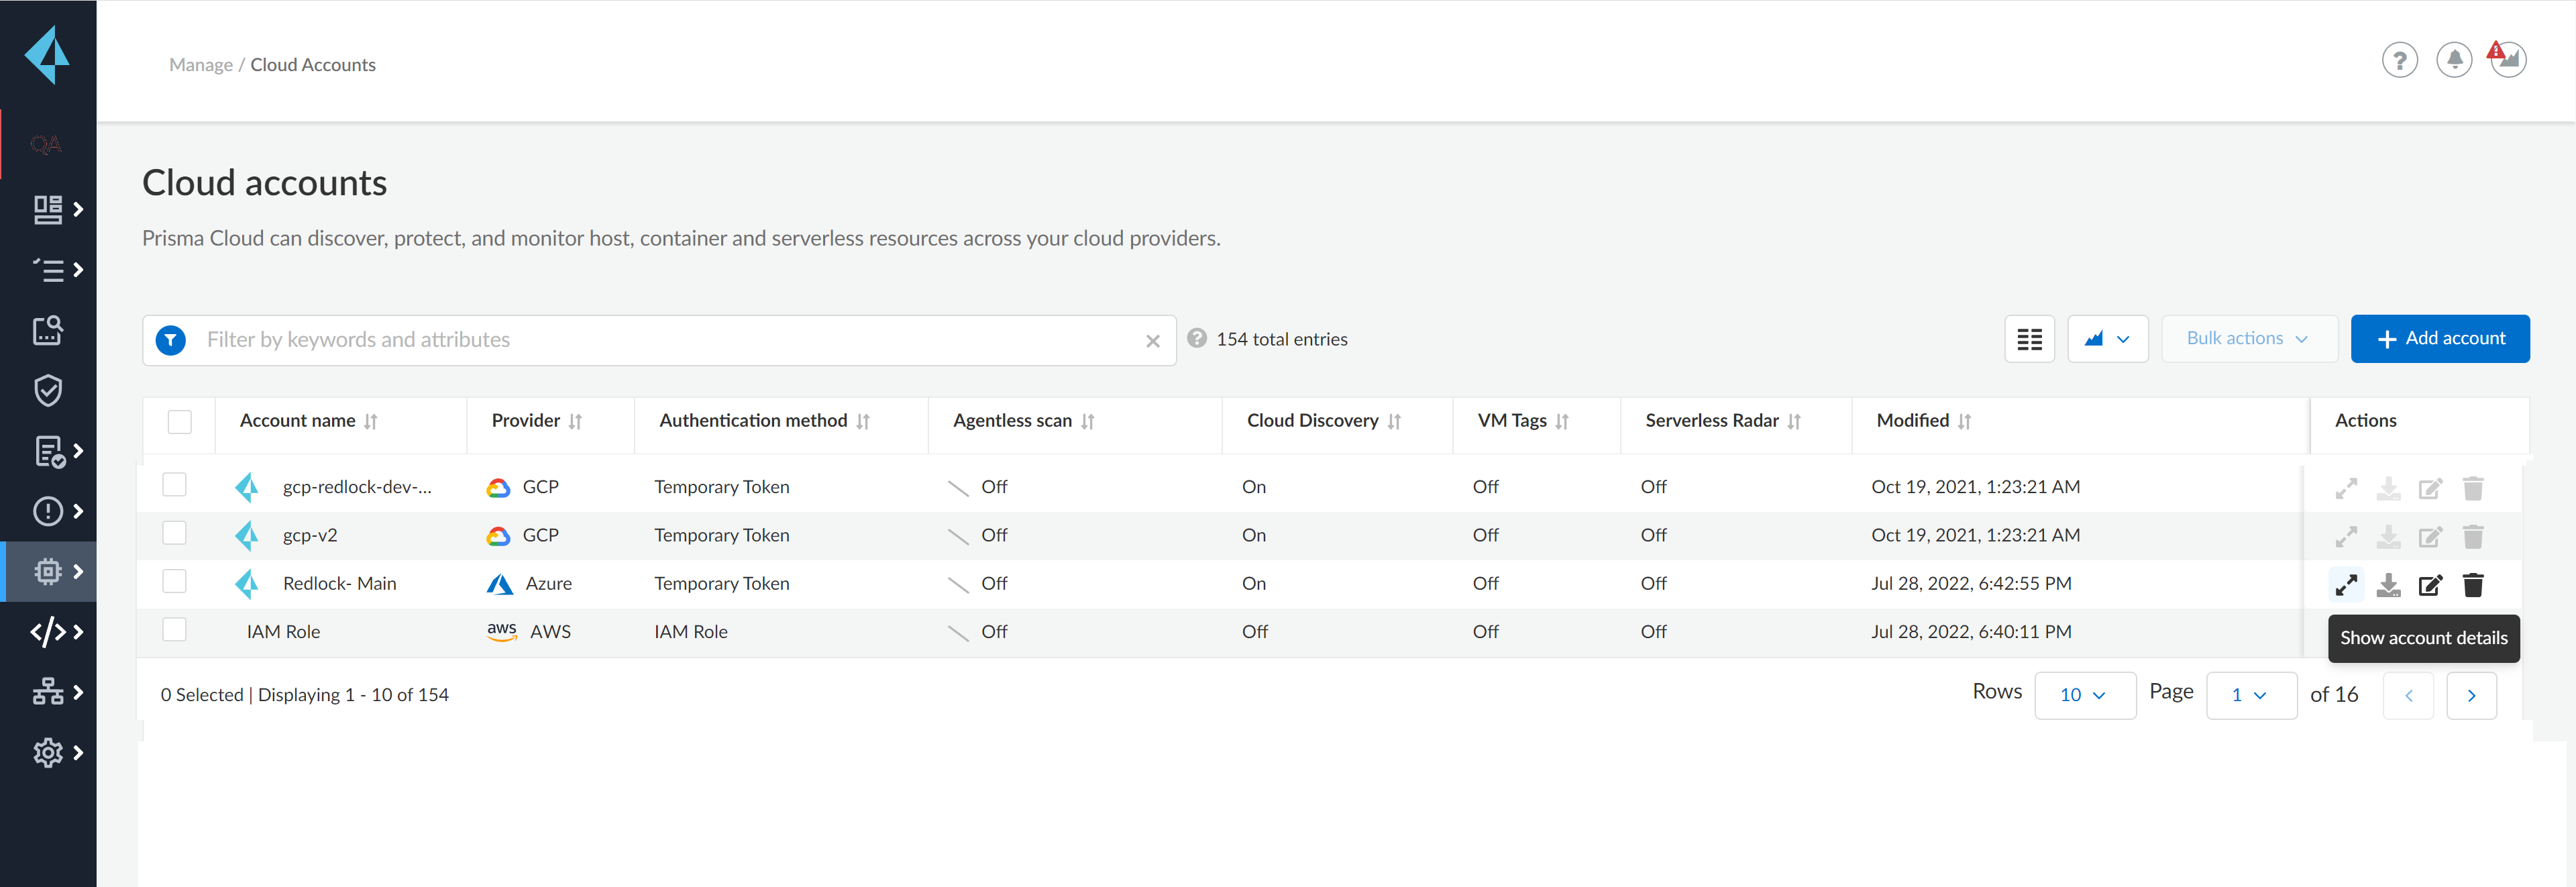Show account details for Redlock- Main
This screenshot has height=887, width=2576.
click(x=2345, y=585)
